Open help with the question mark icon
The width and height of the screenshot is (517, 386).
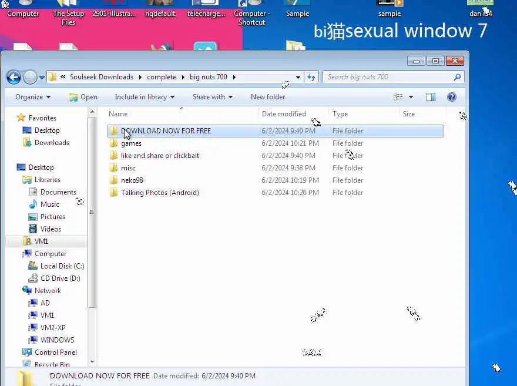click(452, 97)
